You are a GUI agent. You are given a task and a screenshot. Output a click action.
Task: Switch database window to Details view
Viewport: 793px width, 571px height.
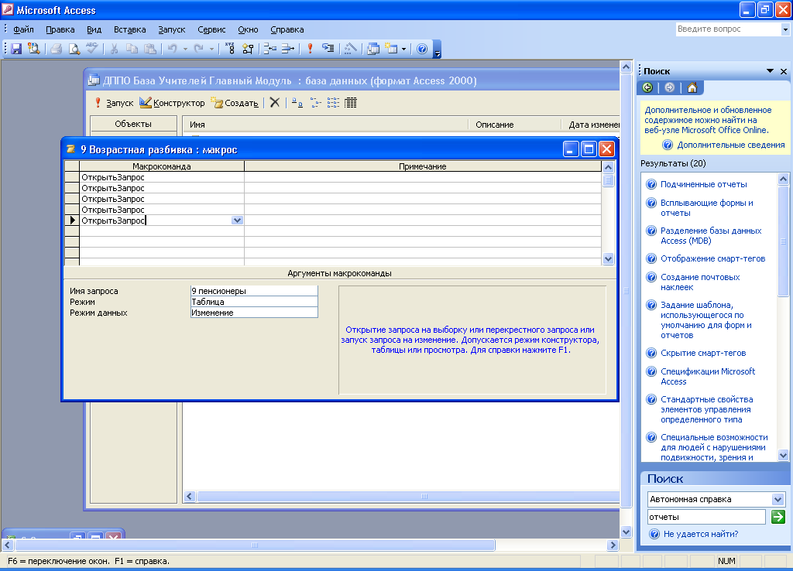tap(351, 103)
